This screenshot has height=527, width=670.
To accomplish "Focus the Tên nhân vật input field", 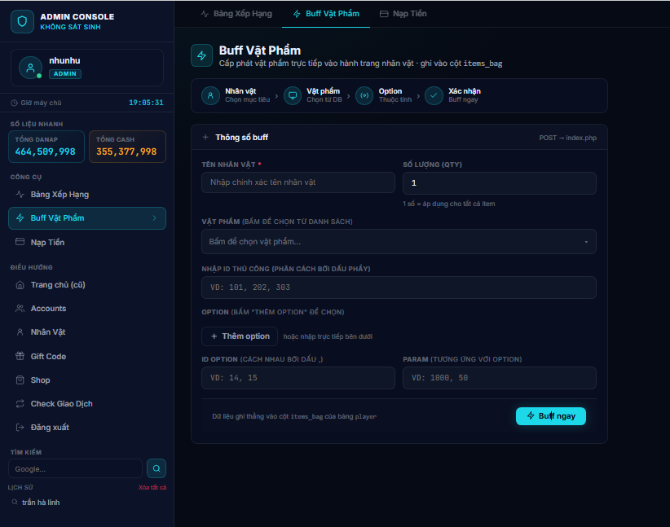I will [x=298, y=182].
